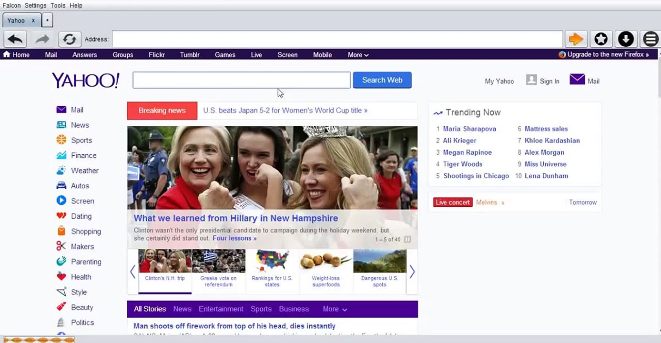
Task: Open the Tools menu
Action: 58,5
